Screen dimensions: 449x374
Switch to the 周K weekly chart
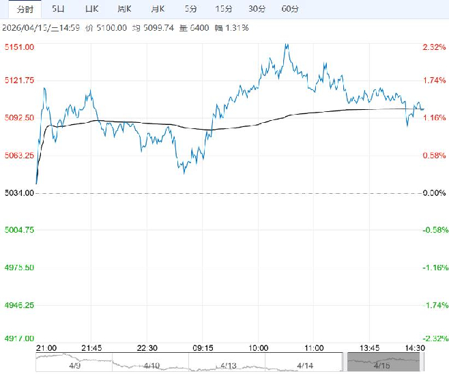(x=124, y=9)
